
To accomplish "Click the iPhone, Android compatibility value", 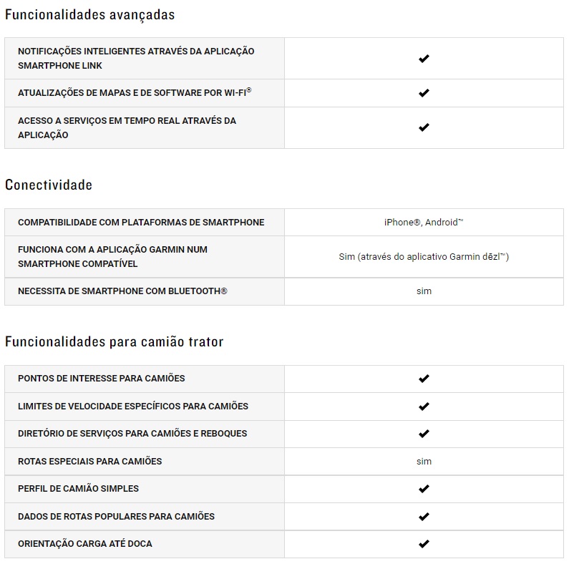I will (x=424, y=223).
